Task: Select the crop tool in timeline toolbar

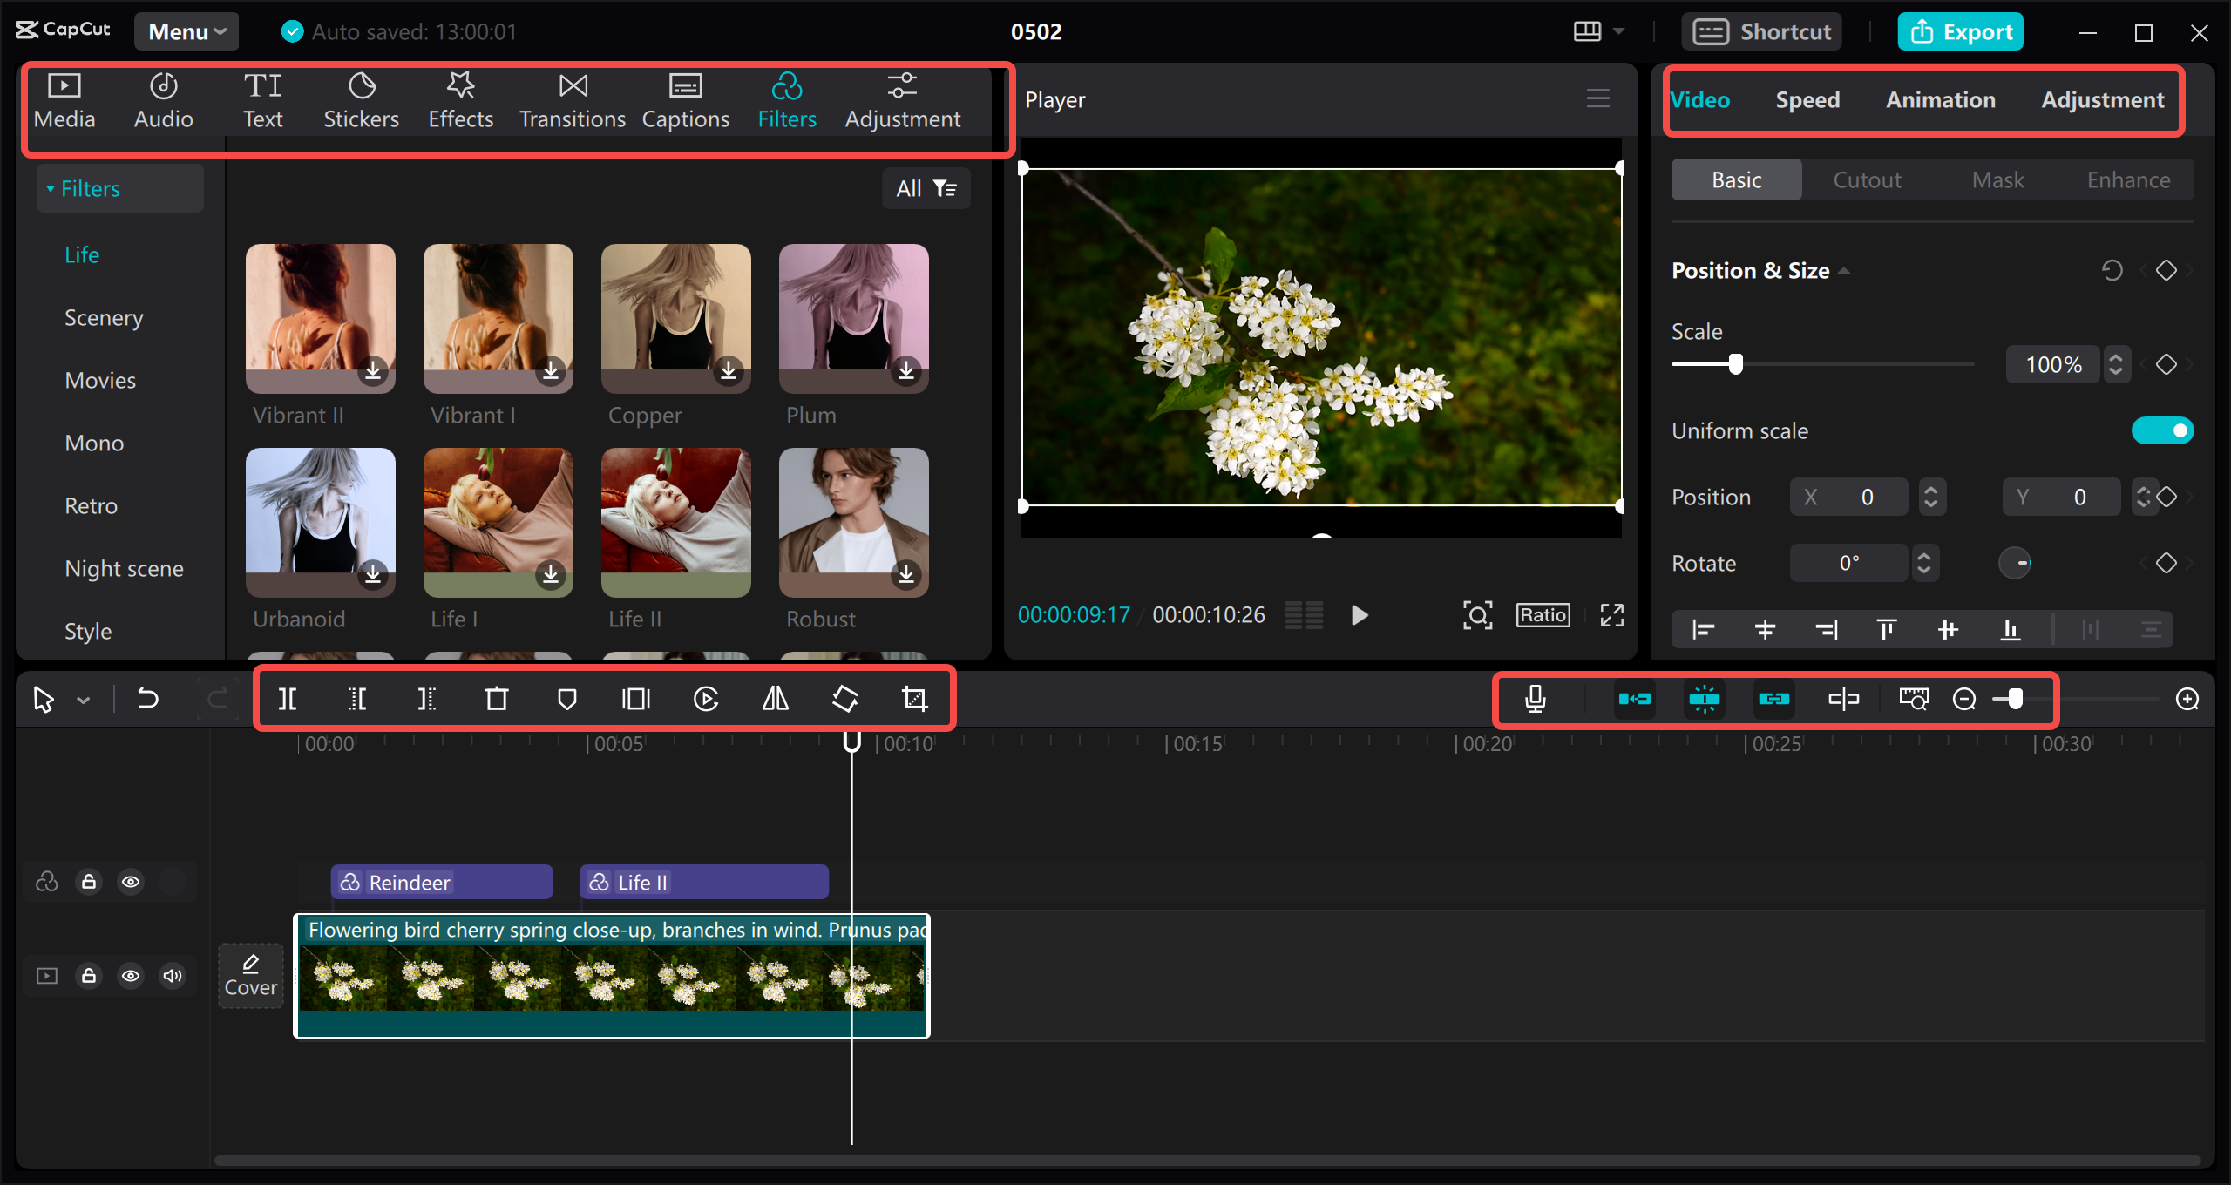Action: click(913, 700)
